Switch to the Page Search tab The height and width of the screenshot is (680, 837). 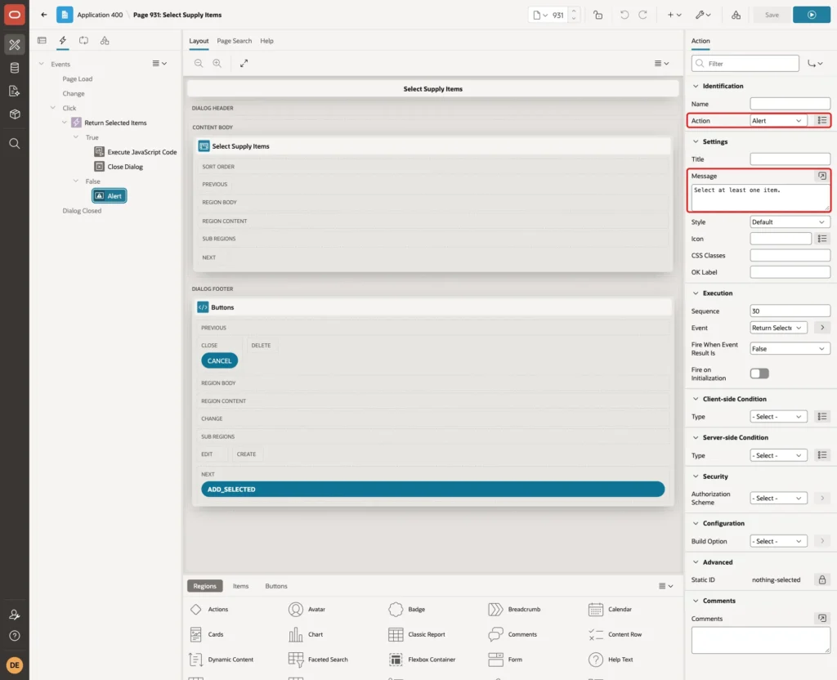pyautogui.click(x=235, y=41)
